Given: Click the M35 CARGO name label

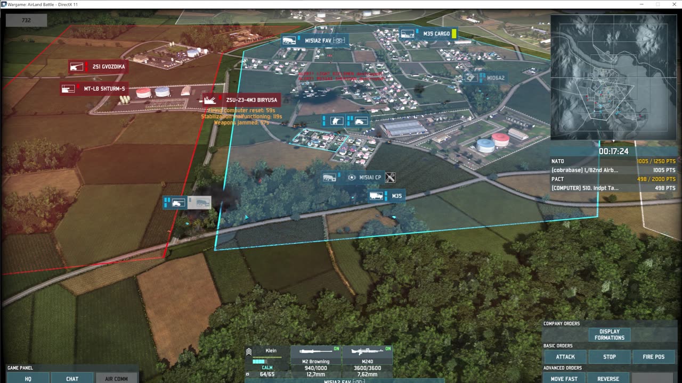Looking at the screenshot, I should click(436, 34).
